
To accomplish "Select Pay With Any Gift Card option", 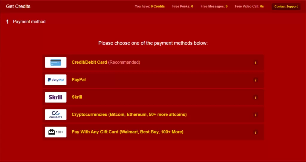I will click(153, 132).
